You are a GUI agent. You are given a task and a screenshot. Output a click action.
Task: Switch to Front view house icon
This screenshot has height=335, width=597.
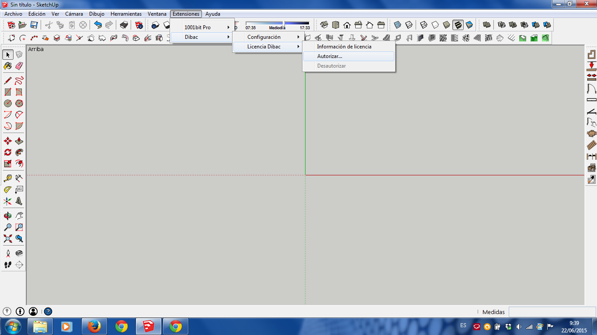347,25
